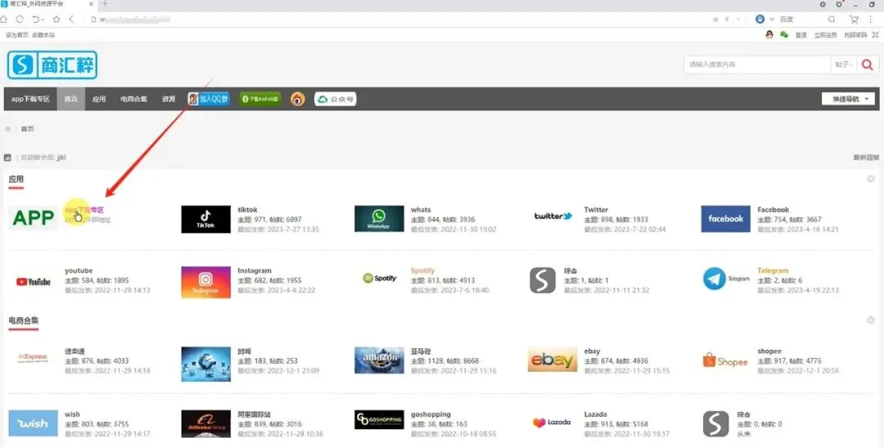
Task: Click the 阿里国际站 forum title link
Action: 255,414
